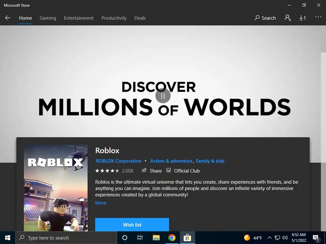Pause the trailer video
The height and width of the screenshot is (244, 326).
(x=163, y=96)
